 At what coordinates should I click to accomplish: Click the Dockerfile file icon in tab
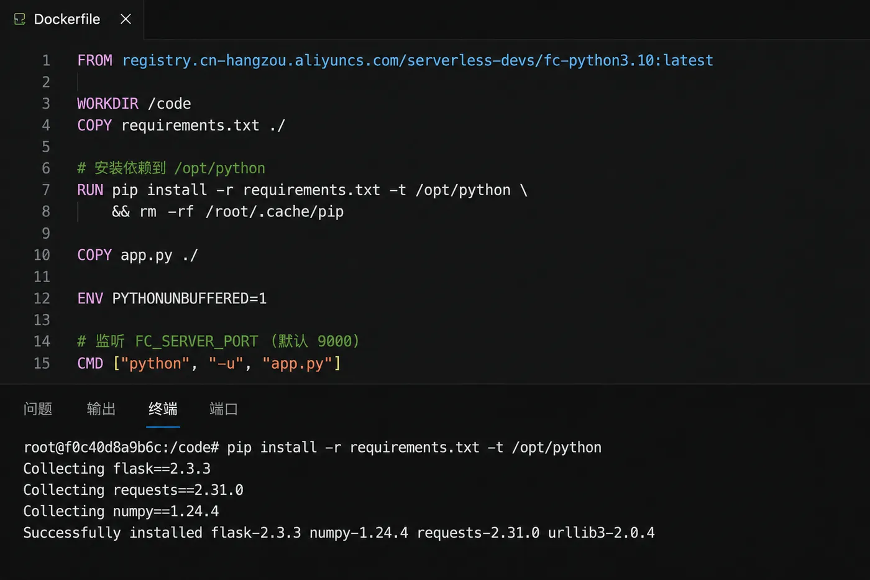click(20, 19)
